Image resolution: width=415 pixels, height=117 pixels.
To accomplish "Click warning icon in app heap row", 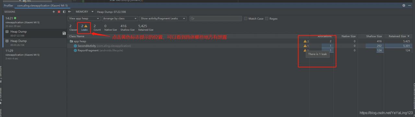I will (305, 41).
